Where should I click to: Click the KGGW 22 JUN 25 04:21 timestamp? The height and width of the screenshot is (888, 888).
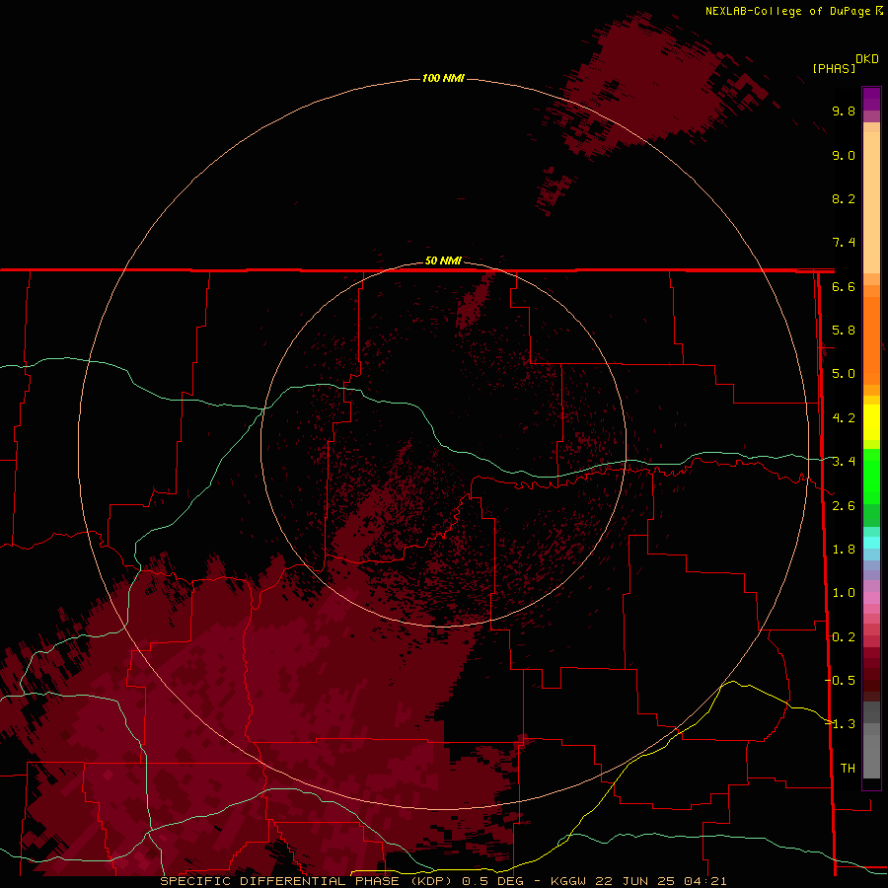[x=638, y=881]
